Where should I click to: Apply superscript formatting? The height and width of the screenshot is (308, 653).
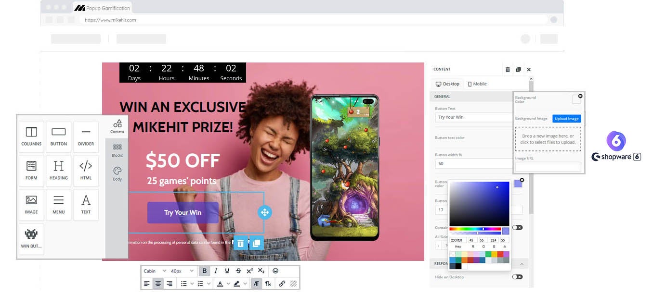click(249, 271)
